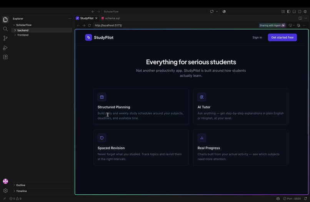The image size is (310, 202).
Task: Click the AI Tutor card title
Action: pos(204,107)
